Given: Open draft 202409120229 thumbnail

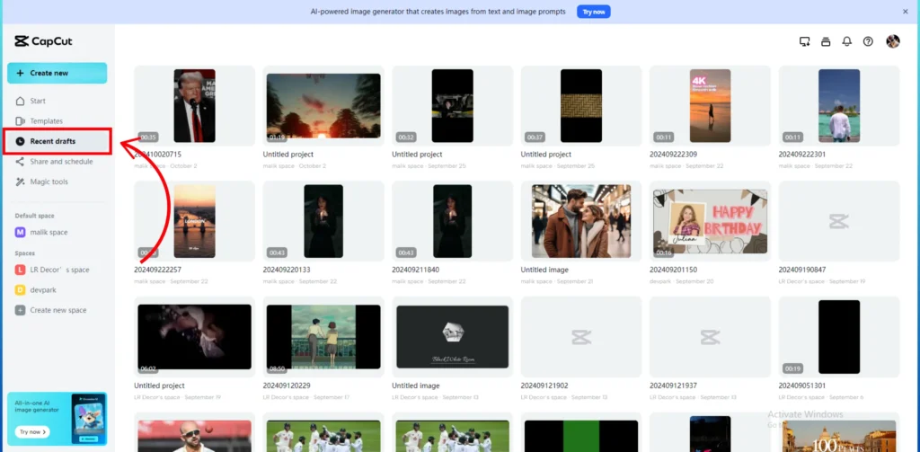Looking at the screenshot, I should point(323,337).
